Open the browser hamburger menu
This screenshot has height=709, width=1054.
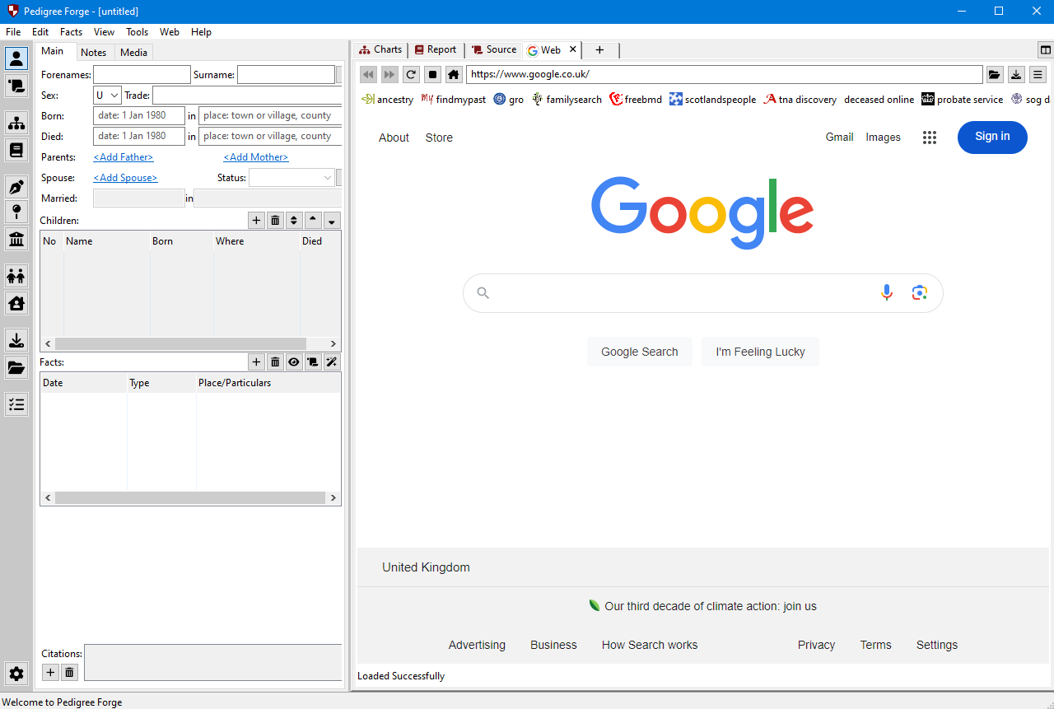(1038, 75)
